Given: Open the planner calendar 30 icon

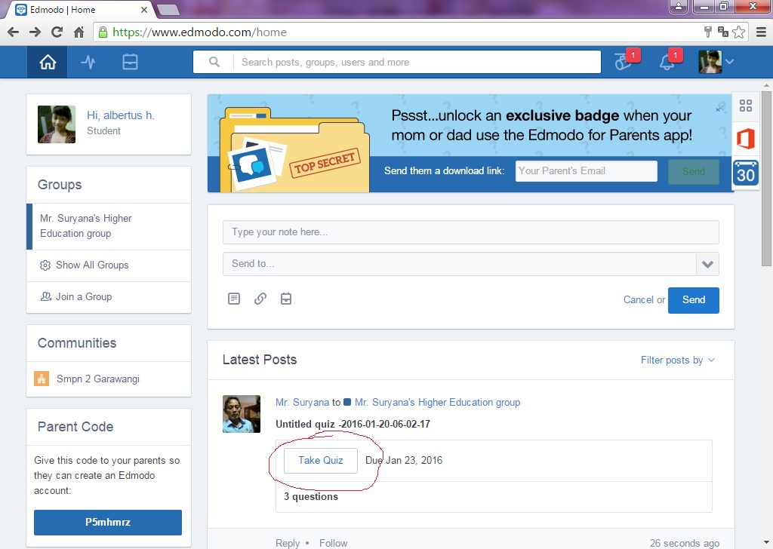Looking at the screenshot, I should click(745, 173).
